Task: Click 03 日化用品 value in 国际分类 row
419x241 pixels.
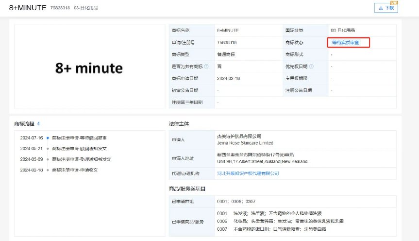Action: point(343,30)
